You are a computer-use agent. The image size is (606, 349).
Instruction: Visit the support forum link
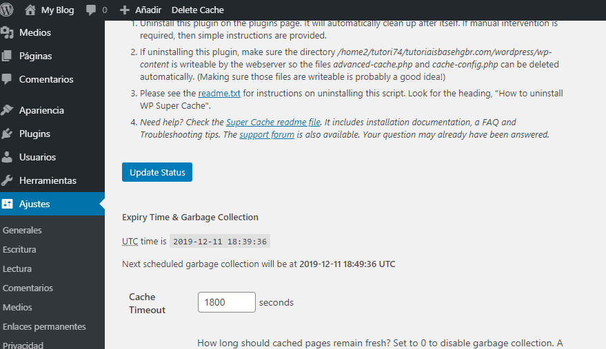pyautogui.click(x=267, y=135)
